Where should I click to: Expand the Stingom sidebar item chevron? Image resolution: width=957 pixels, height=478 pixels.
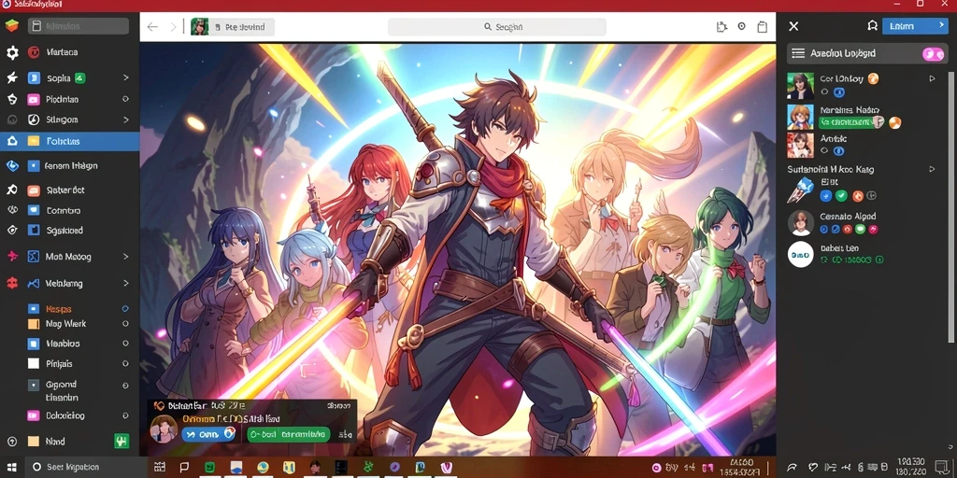126,119
